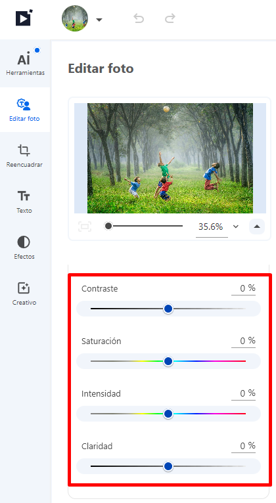Click the Intensidad percentage value field

(x=244, y=393)
